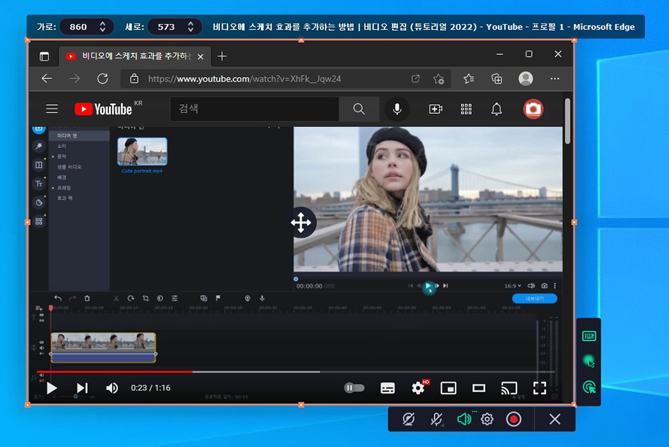Open the YouTube Create video menu
The image size is (669, 447).
click(436, 109)
